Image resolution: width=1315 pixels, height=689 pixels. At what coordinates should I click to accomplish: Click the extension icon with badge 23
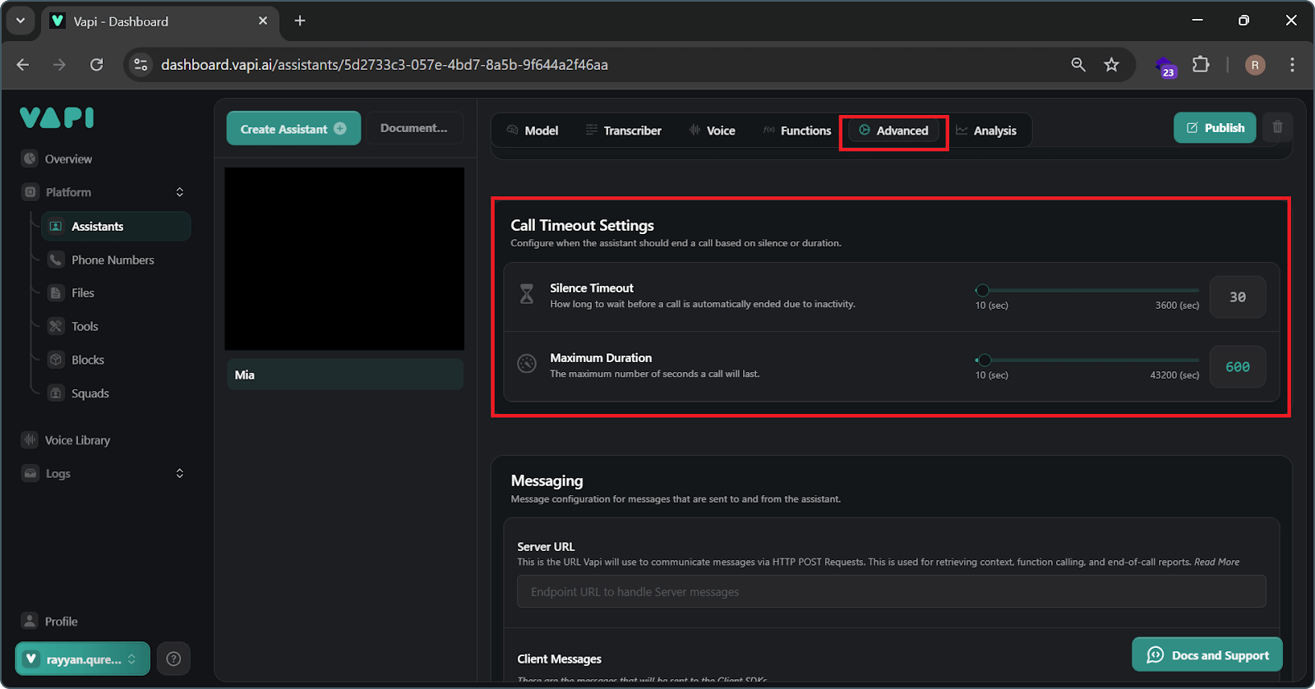point(1165,67)
